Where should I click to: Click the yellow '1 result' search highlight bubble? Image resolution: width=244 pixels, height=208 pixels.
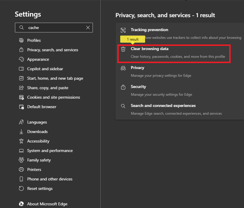133,39
